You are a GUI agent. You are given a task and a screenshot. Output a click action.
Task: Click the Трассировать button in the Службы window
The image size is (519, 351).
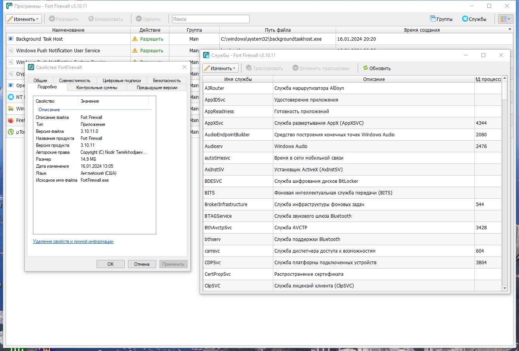click(x=264, y=68)
